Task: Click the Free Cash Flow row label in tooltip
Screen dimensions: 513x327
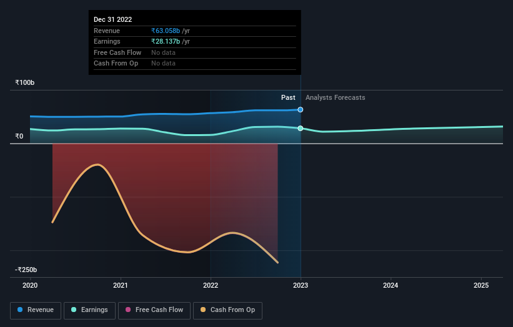Action: (x=117, y=52)
